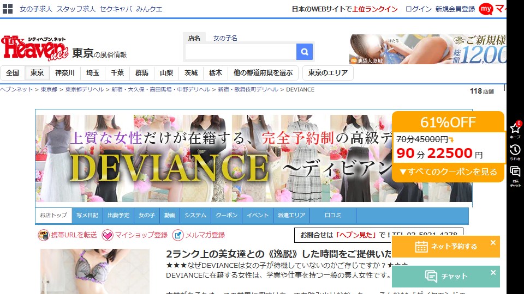Click the ネット予約する calendar button
524x294 pixels.
coord(446,247)
